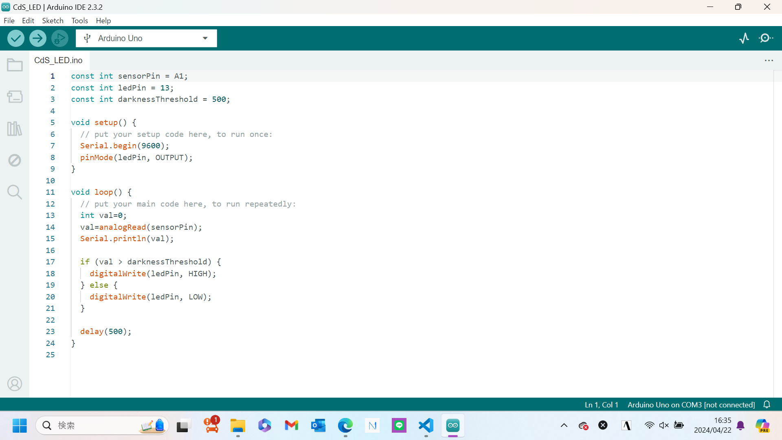782x440 pixels.
Task: Open the Sketchbook folder panel
Action: coord(15,65)
